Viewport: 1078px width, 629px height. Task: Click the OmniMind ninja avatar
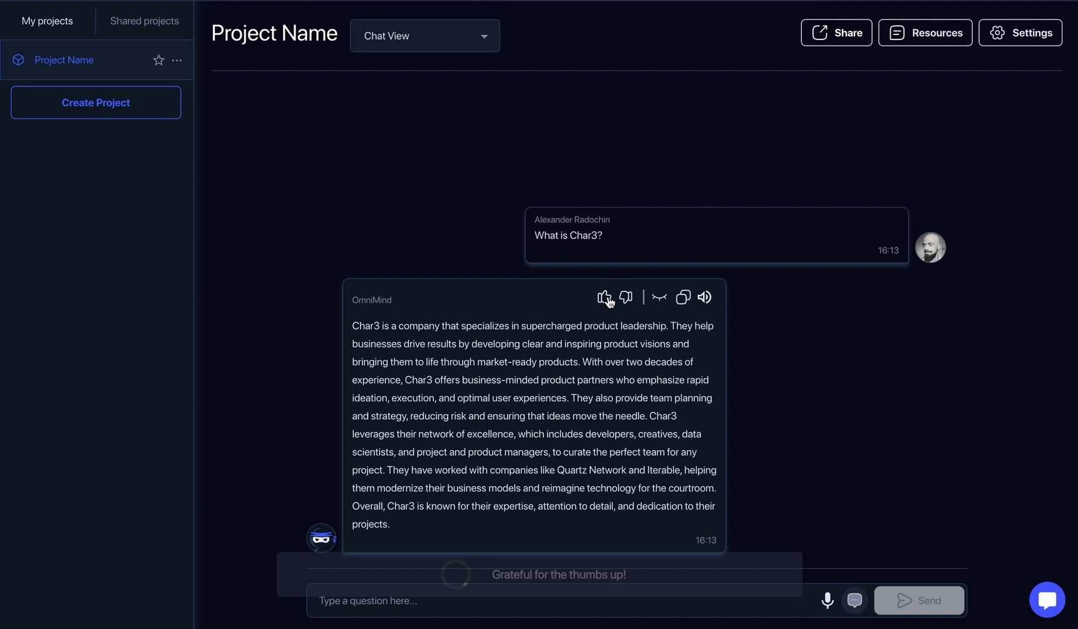(321, 538)
